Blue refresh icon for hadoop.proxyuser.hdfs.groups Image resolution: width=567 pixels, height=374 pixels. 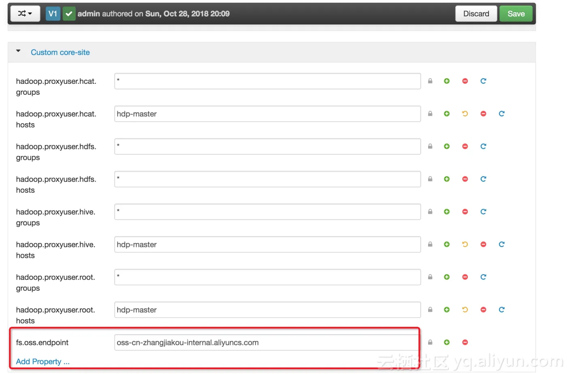click(483, 147)
